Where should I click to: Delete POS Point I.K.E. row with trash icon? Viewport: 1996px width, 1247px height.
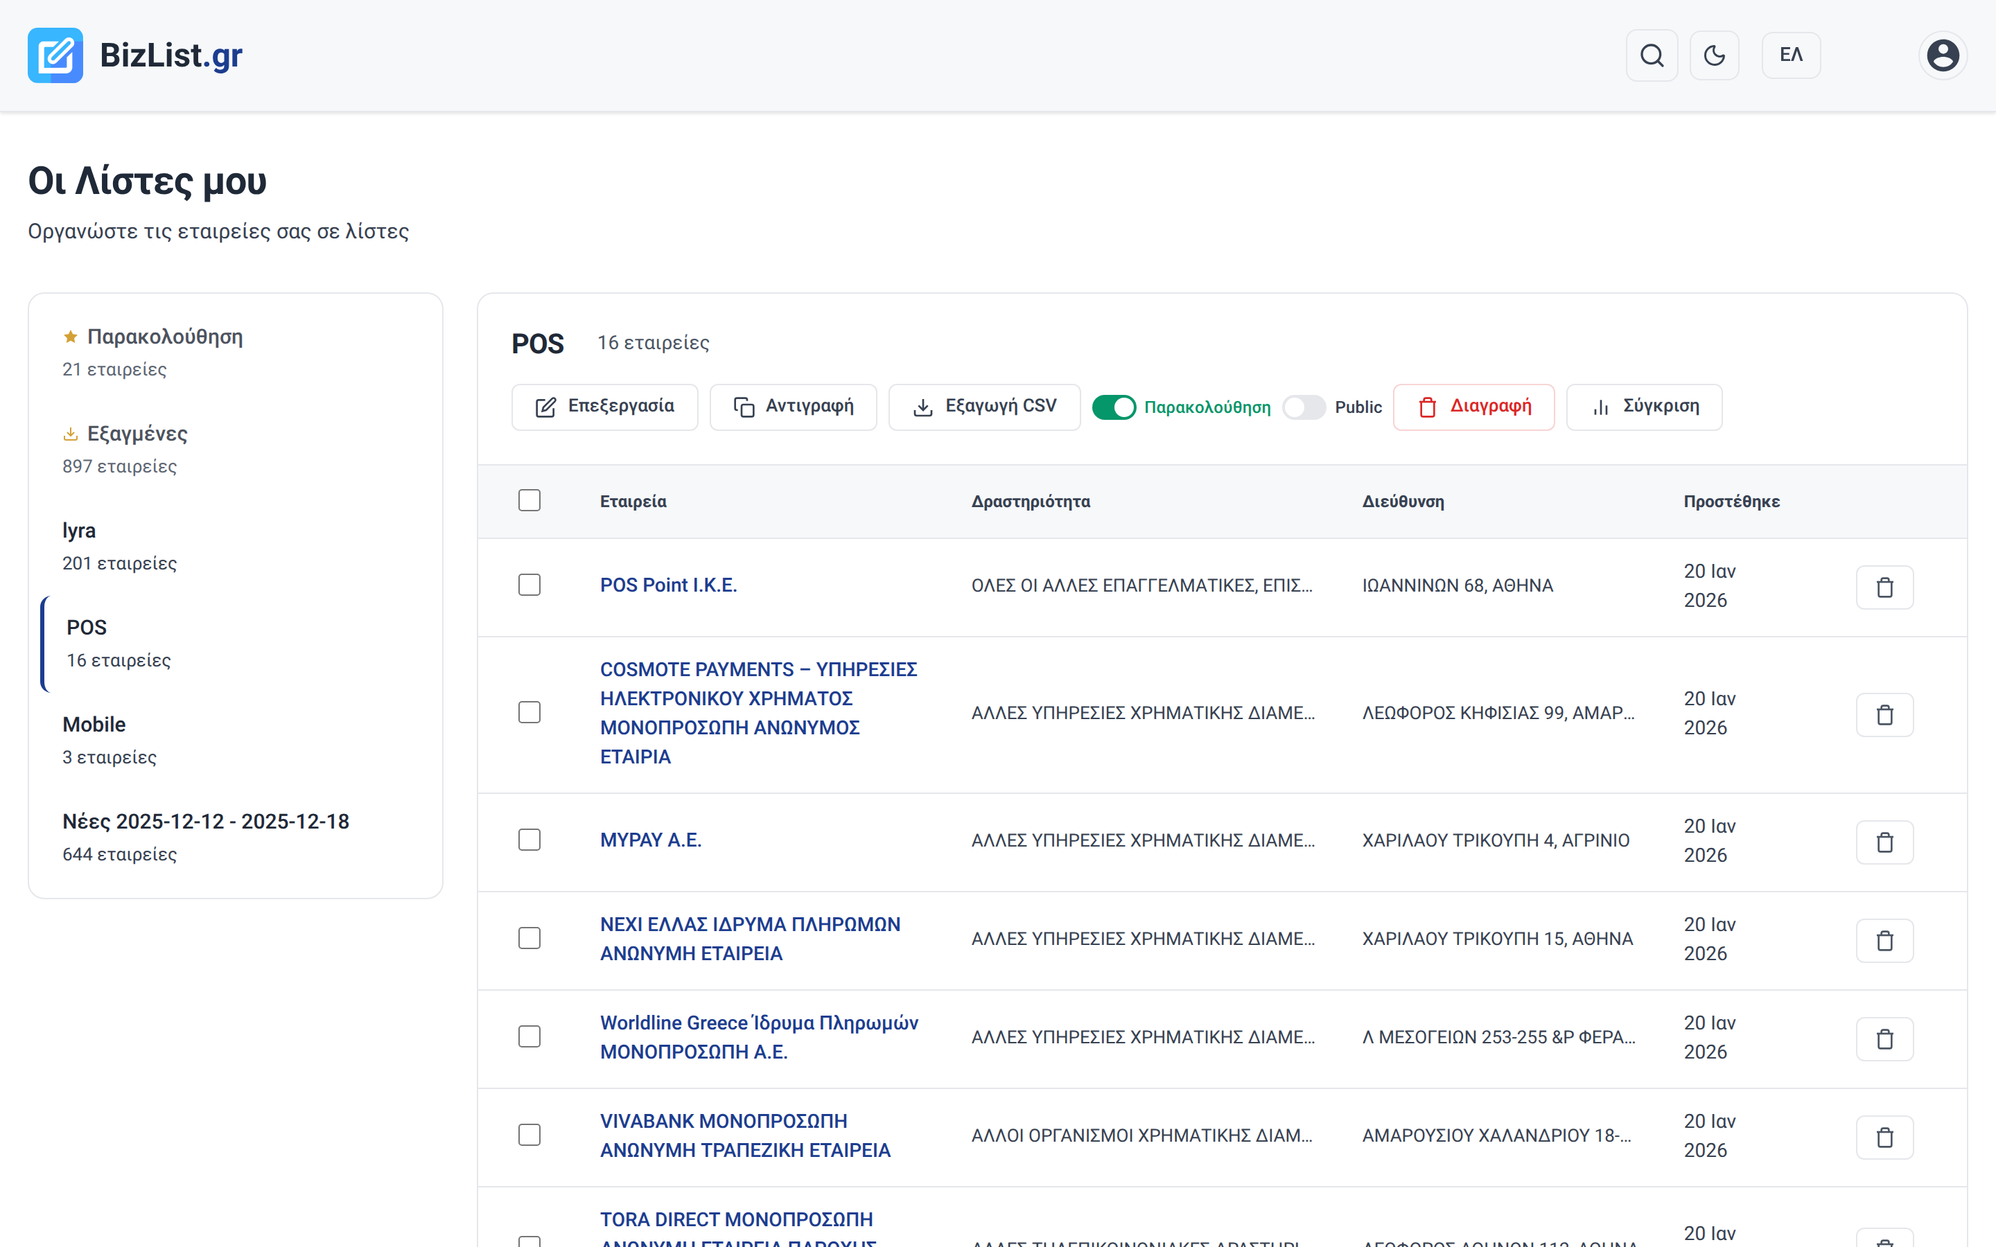tap(1884, 587)
